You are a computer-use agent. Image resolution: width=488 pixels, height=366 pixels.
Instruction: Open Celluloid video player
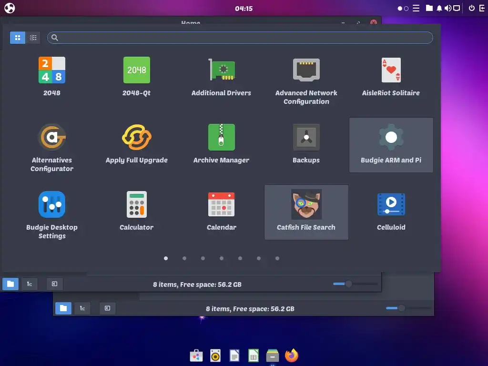click(391, 211)
